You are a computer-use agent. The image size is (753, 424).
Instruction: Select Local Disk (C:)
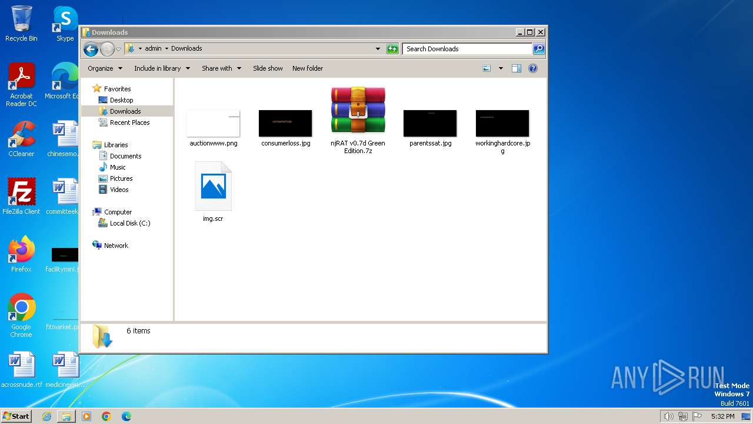(129, 223)
